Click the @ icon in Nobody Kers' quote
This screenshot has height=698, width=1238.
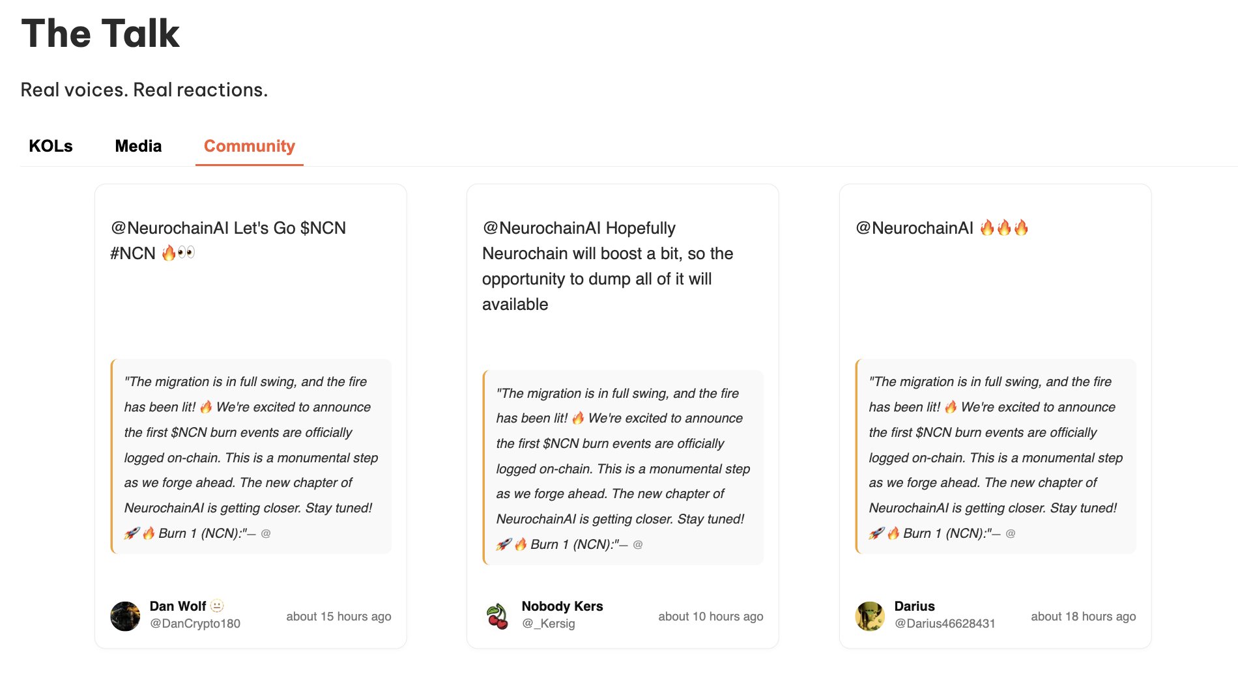[638, 545]
